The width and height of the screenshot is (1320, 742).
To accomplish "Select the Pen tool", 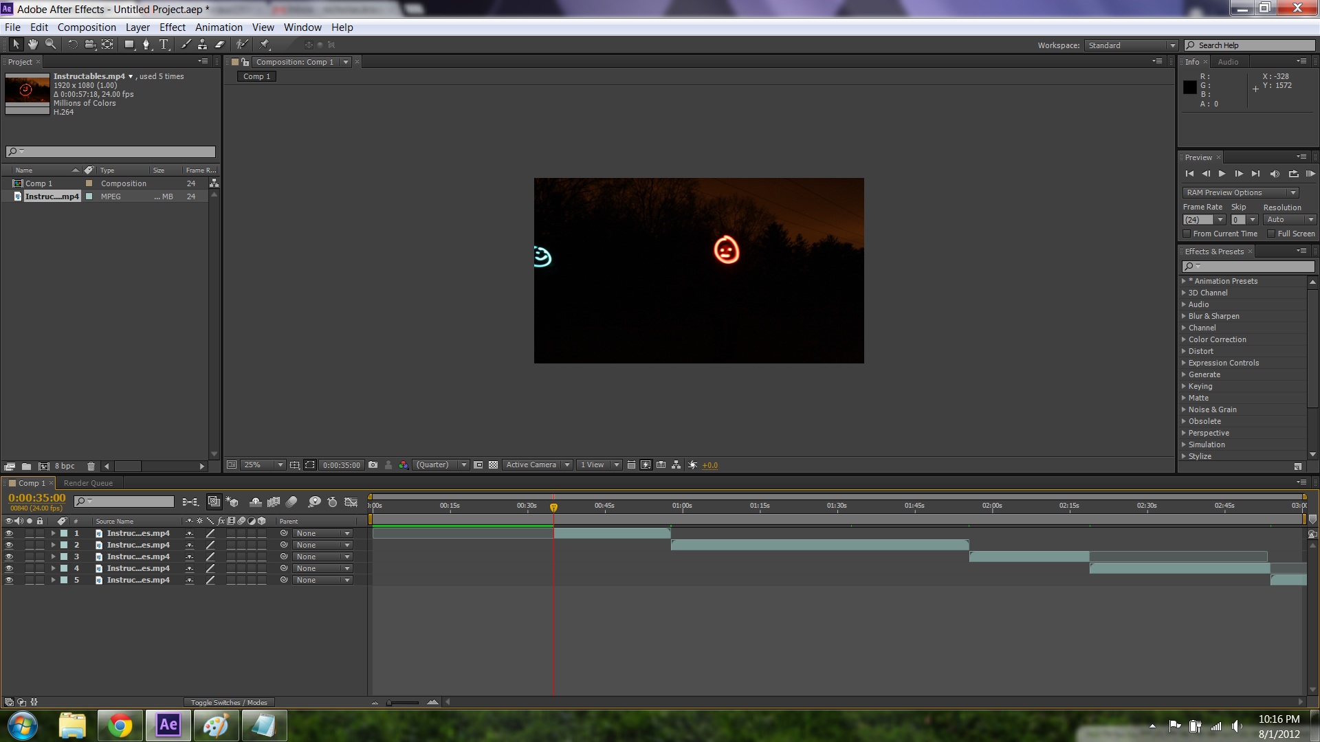I will tap(146, 44).
